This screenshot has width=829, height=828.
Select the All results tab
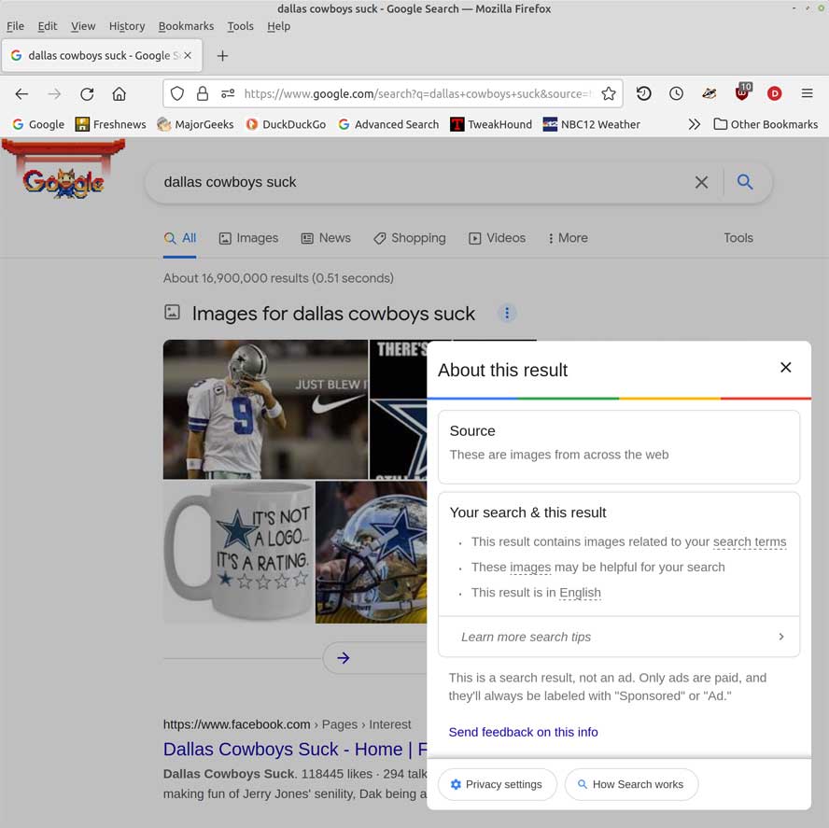click(180, 238)
